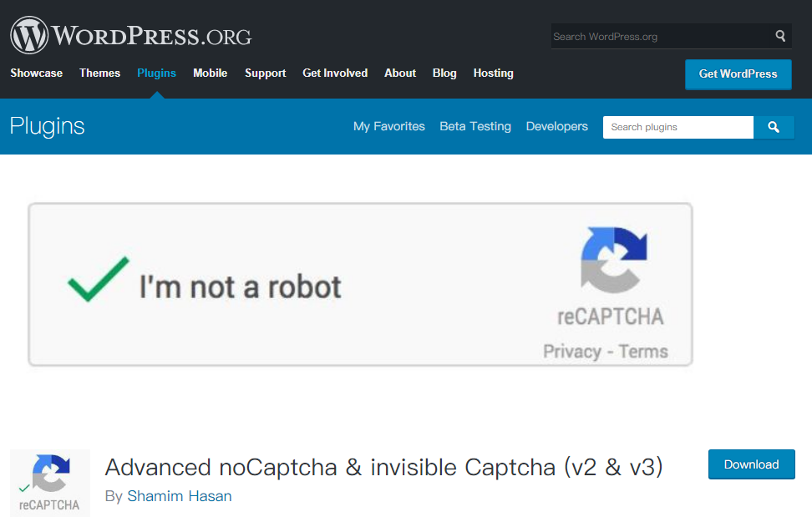Click the WordPress.org logo
This screenshot has height=517, width=812.
(x=131, y=35)
